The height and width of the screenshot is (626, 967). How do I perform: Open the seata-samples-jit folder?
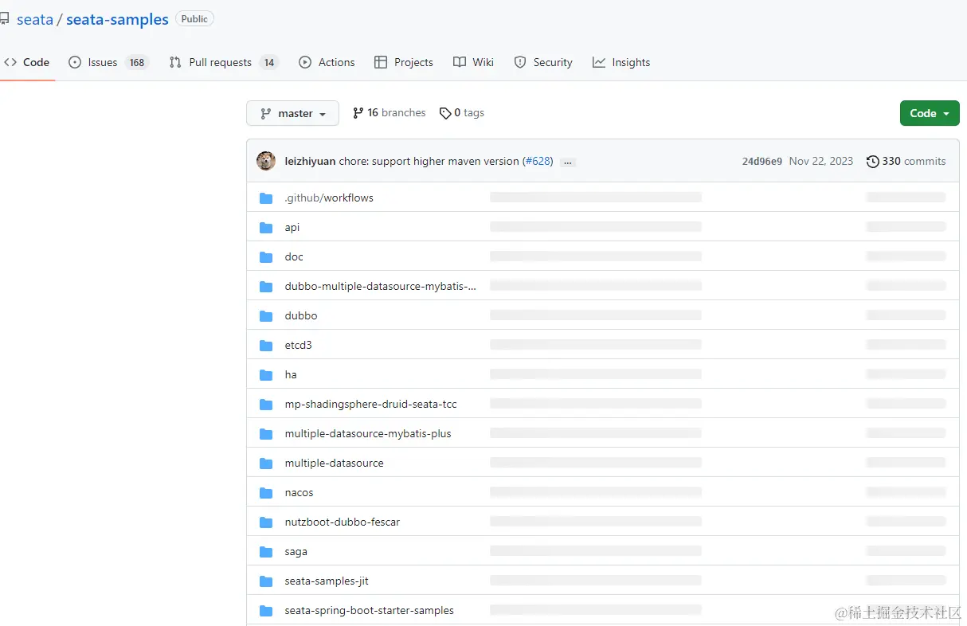pyautogui.click(x=327, y=581)
